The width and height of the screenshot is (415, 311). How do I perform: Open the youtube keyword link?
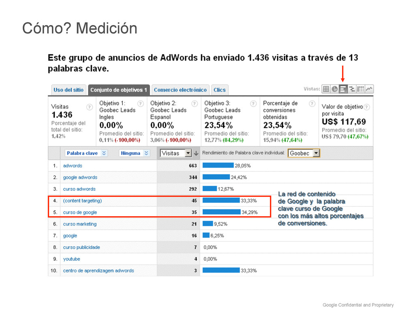click(71, 259)
